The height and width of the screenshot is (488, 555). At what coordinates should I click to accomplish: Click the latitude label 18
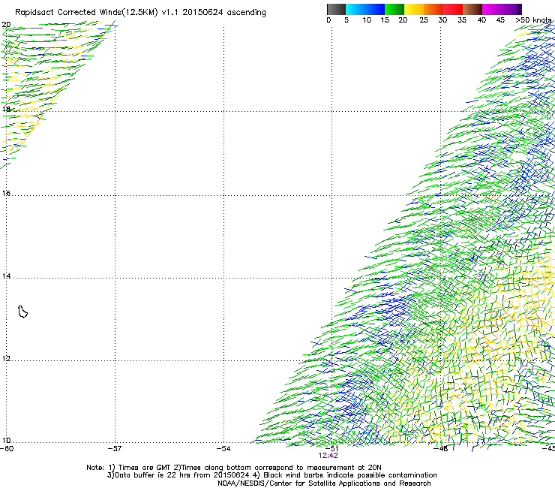[x=6, y=109]
